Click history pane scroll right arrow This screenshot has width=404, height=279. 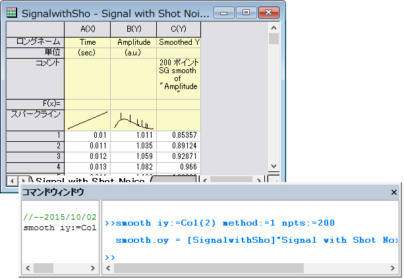(93, 268)
